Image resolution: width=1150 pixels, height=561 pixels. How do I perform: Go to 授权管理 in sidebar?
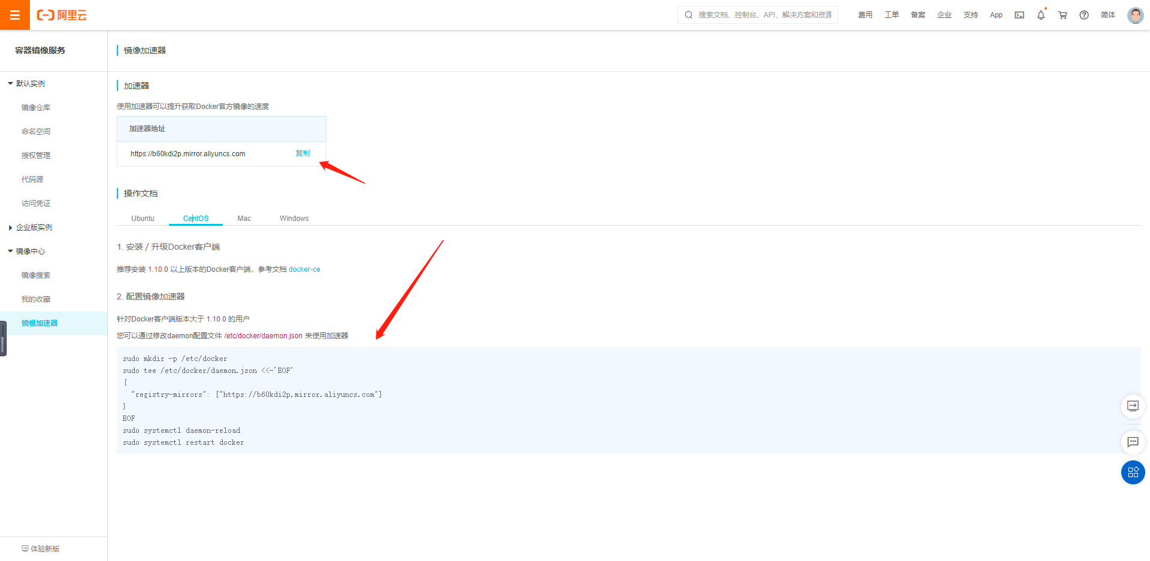[x=36, y=156]
